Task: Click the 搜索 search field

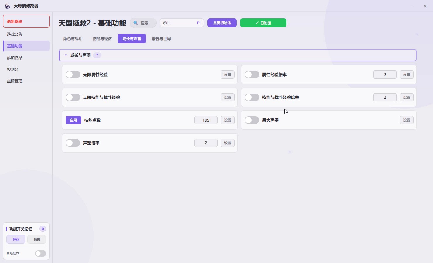Action: (143, 23)
